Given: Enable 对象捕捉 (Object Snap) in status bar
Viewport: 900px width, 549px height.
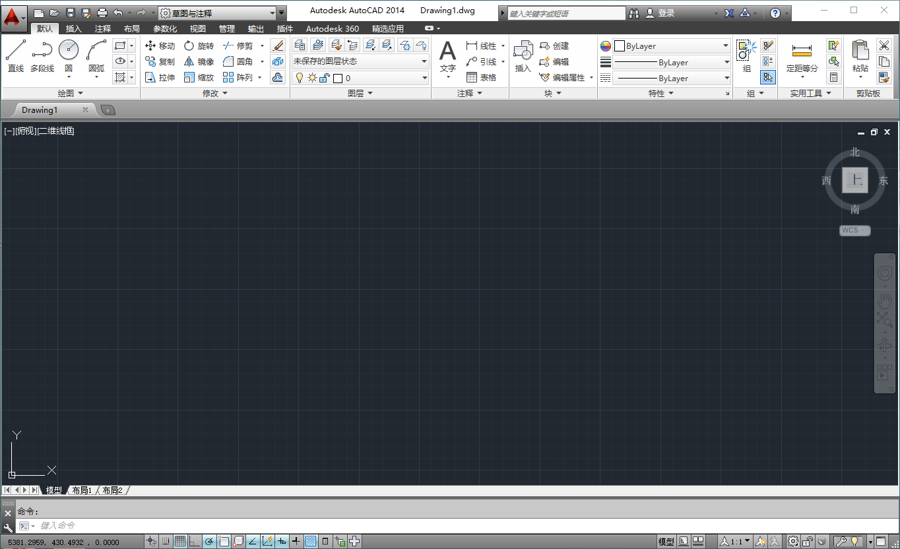Looking at the screenshot, I should [x=223, y=540].
